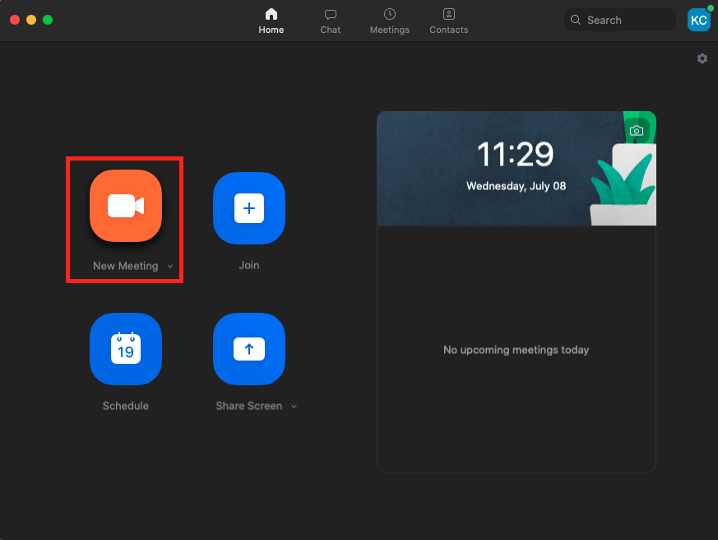The width and height of the screenshot is (718, 540).
Task: Open the Contacts tab
Action: (x=449, y=21)
